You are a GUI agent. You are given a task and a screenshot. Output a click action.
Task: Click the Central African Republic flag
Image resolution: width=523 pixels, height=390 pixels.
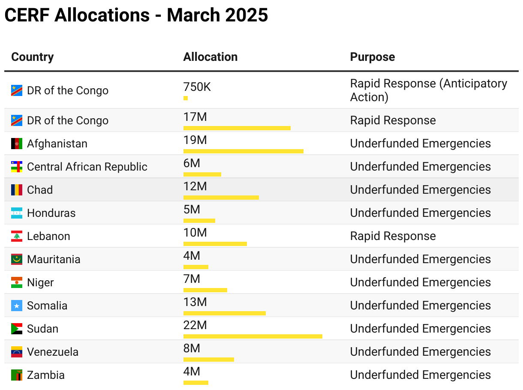[x=17, y=167]
